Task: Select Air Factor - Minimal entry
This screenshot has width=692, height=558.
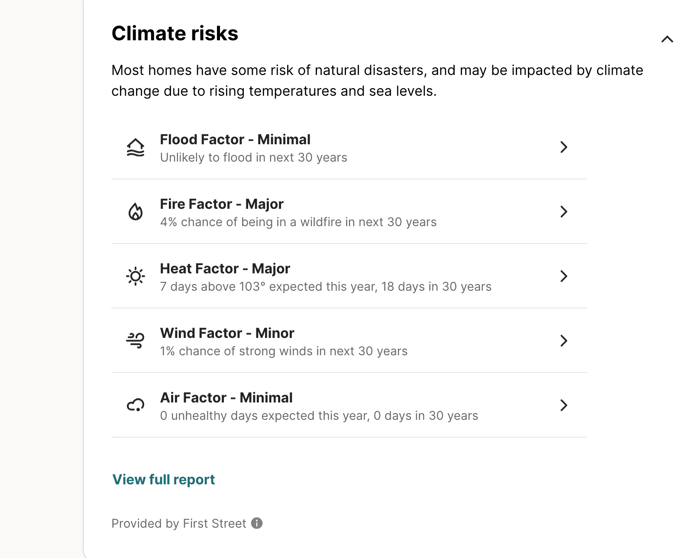Action: (x=349, y=405)
